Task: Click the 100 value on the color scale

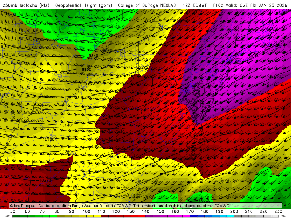Action: [87, 211]
